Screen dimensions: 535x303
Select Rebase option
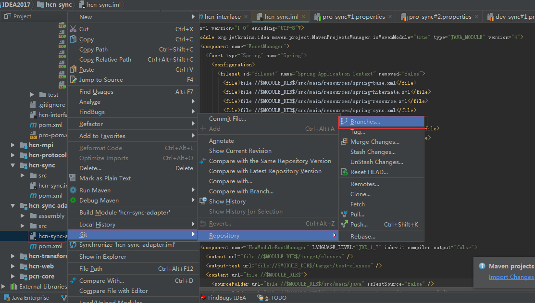click(382, 236)
